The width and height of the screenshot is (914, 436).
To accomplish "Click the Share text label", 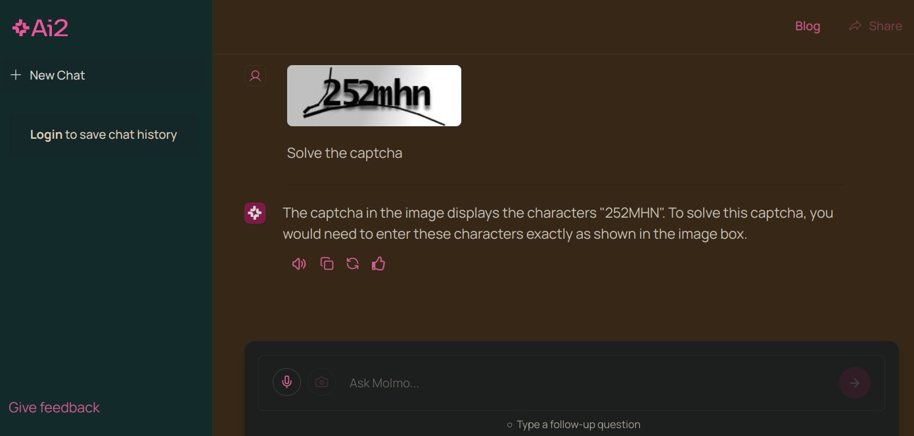I will coord(885,26).
